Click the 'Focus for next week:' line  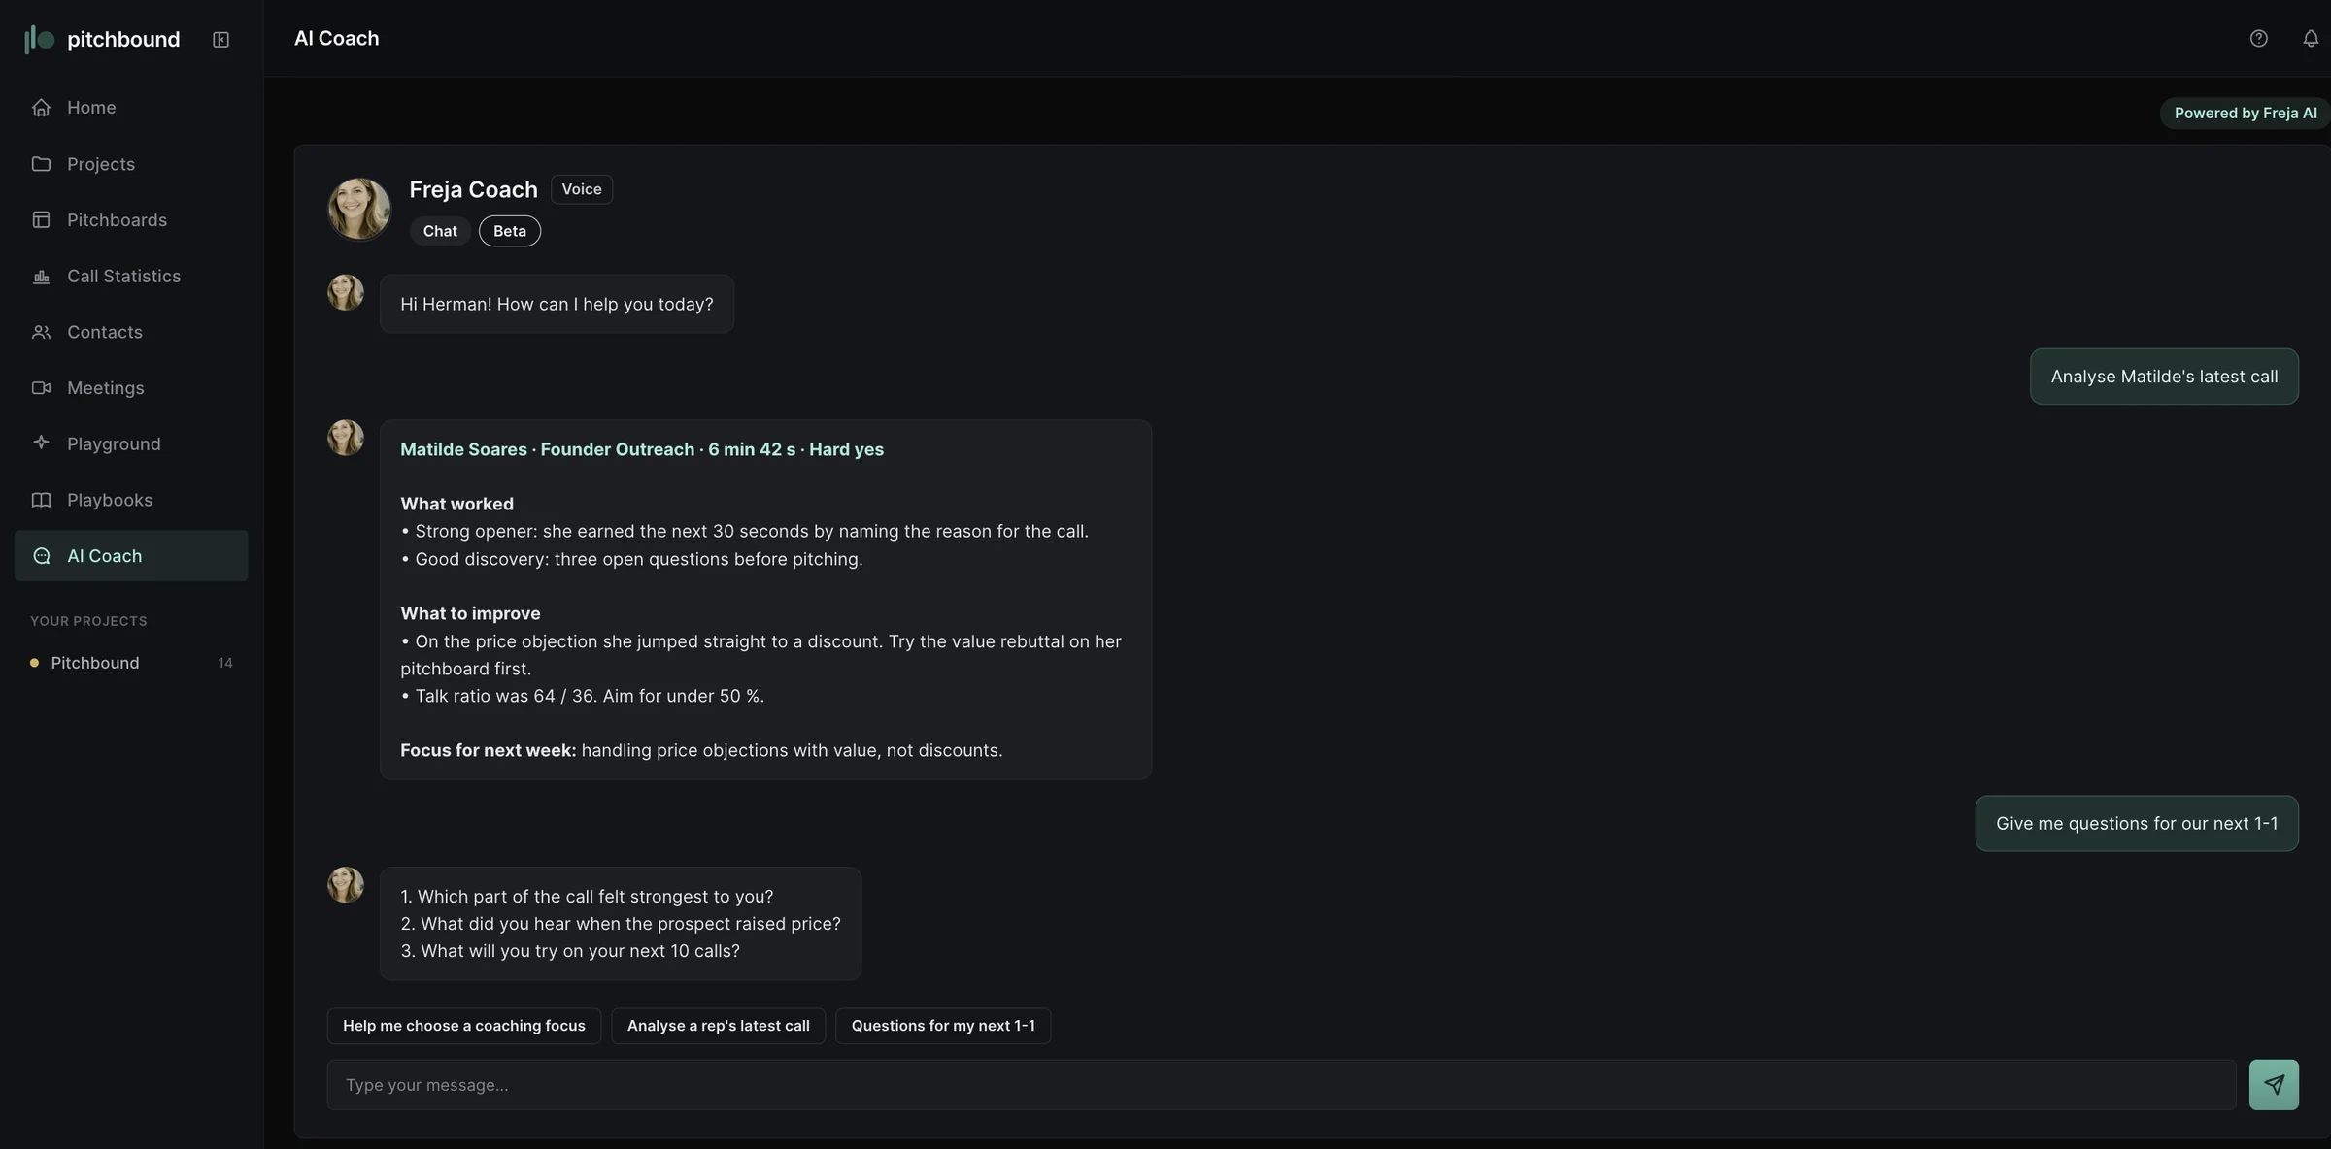[701, 750]
